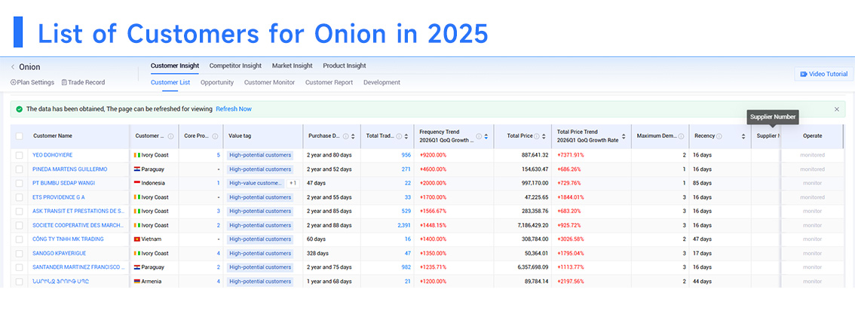Sort by Frequency Trend column arrows
855x311 pixels.
coord(486,136)
